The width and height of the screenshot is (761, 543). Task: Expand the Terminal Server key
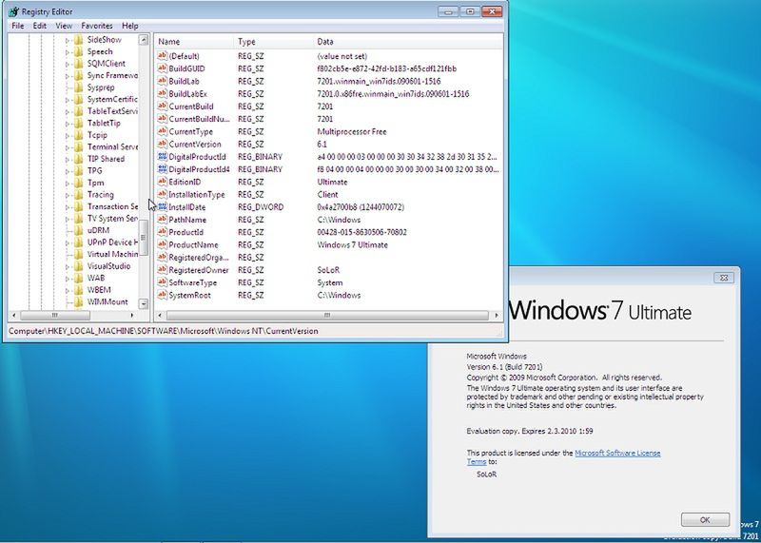pyautogui.click(x=68, y=147)
